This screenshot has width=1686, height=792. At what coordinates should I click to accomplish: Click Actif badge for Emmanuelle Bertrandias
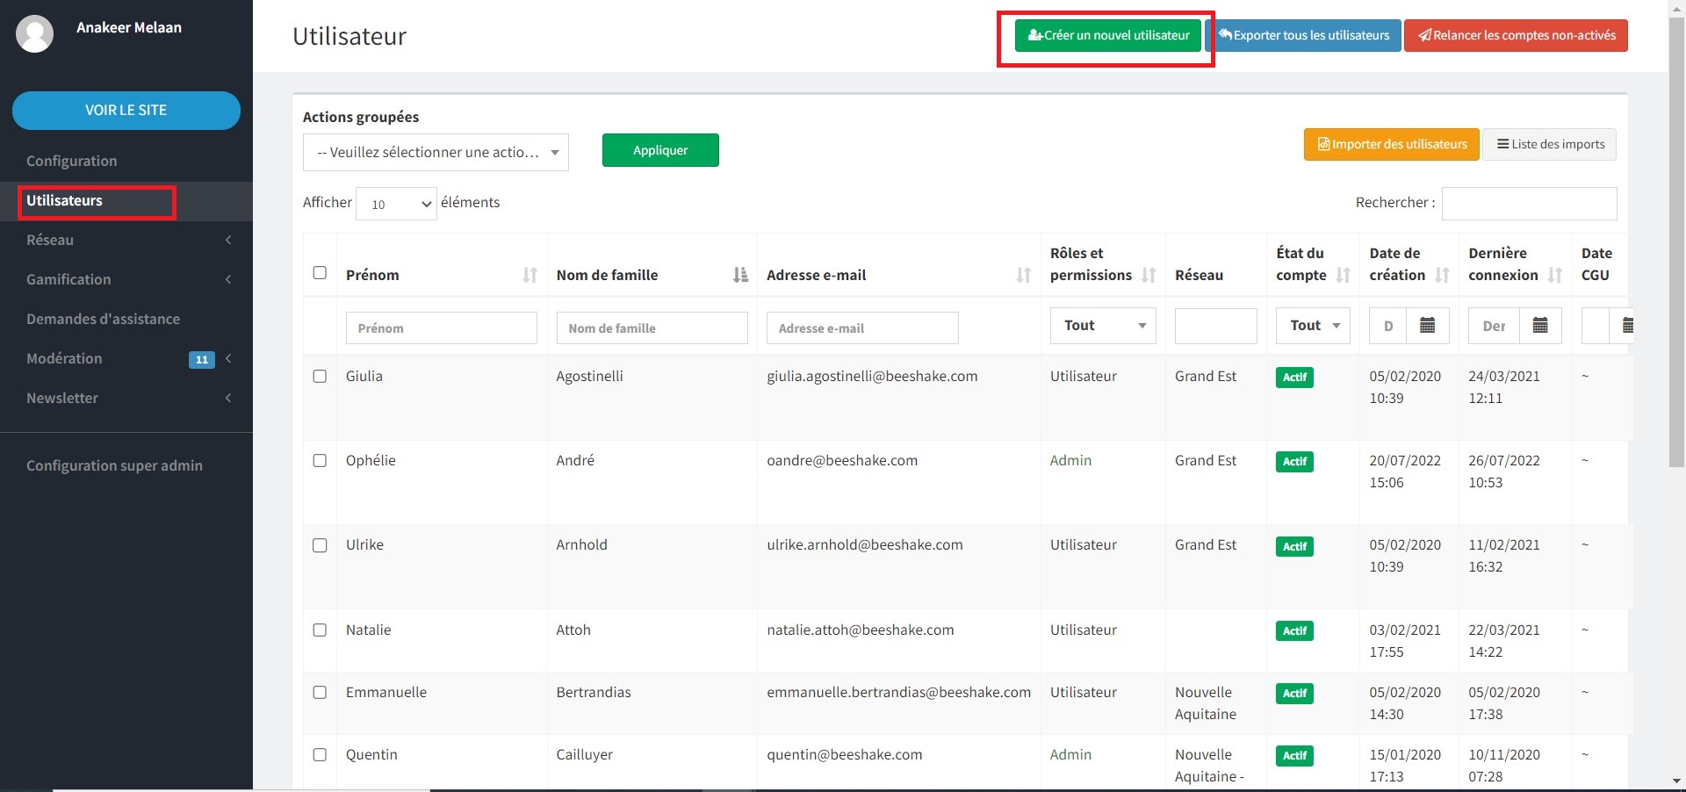(1294, 694)
